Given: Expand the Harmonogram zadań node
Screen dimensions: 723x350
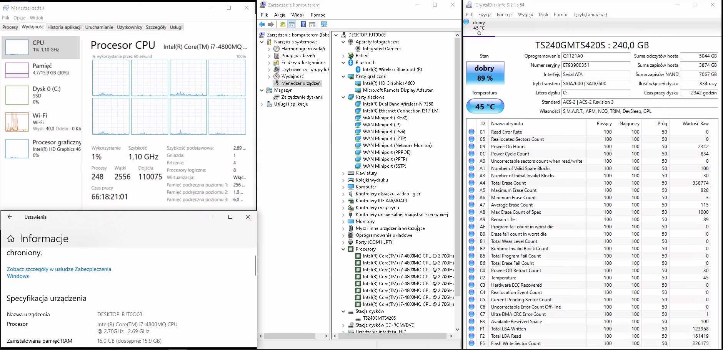Looking at the screenshot, I should tap(269, 49).
